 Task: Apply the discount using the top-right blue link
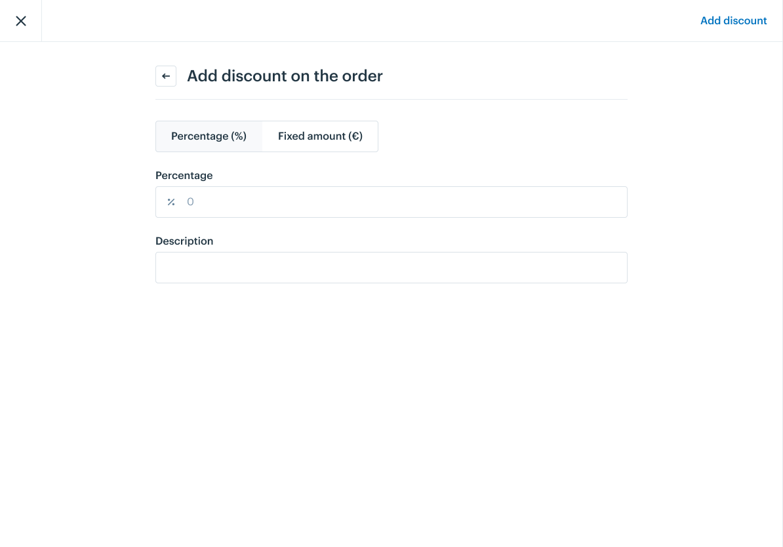pyautogui.click(x=733, y=20)
